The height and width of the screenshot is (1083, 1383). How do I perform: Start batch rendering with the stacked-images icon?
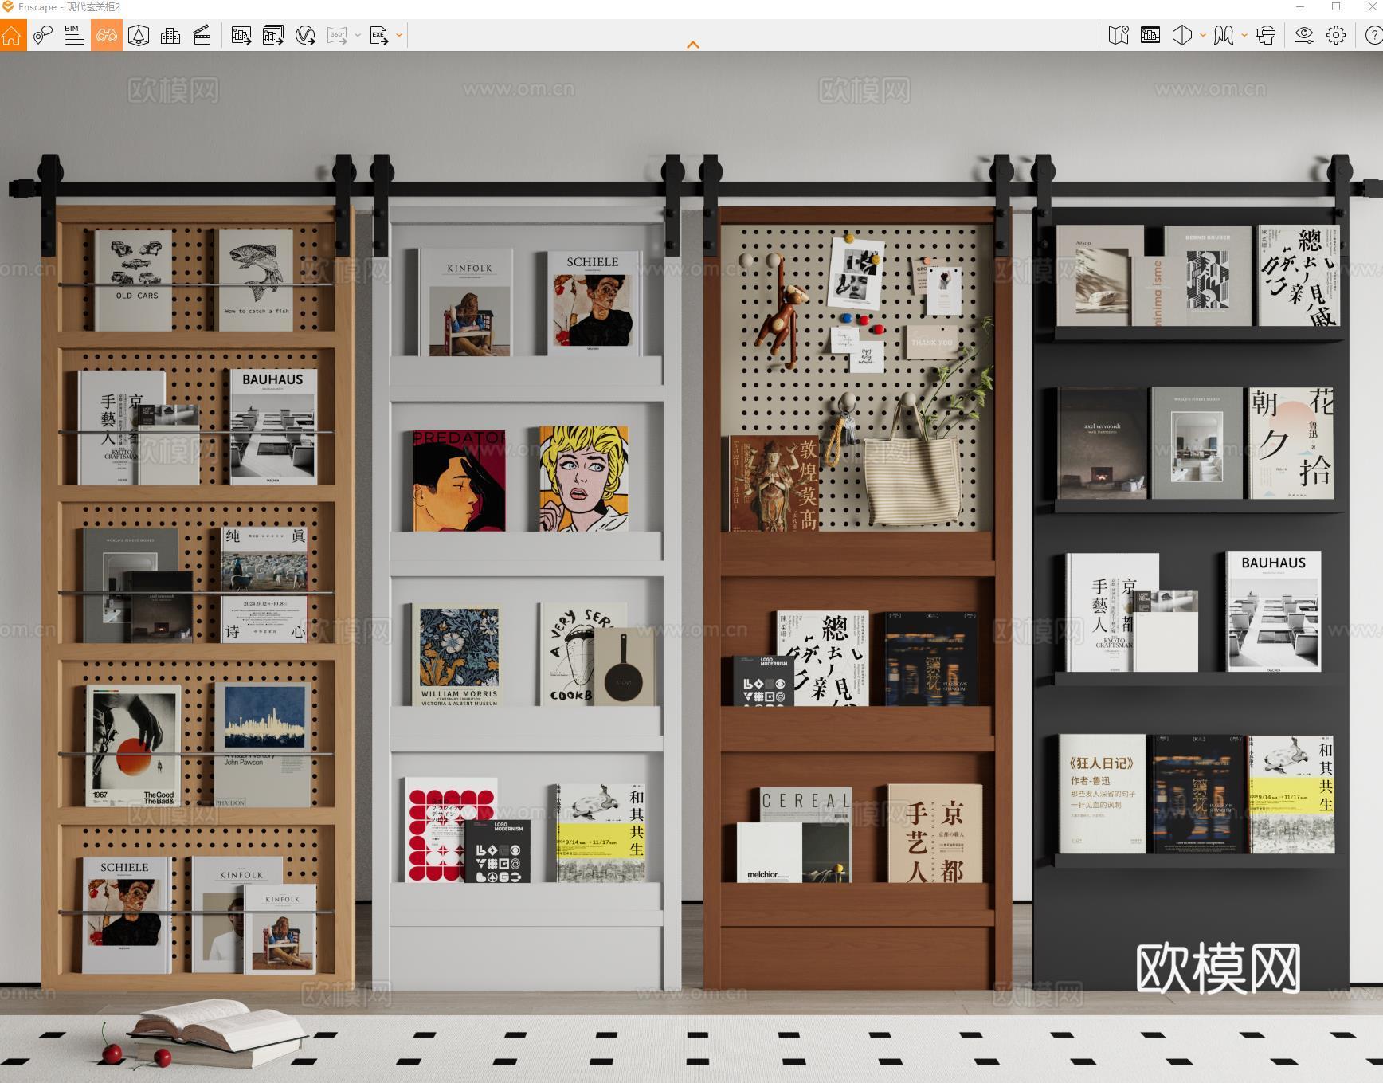pyautogui.click(x=273, y=35)
